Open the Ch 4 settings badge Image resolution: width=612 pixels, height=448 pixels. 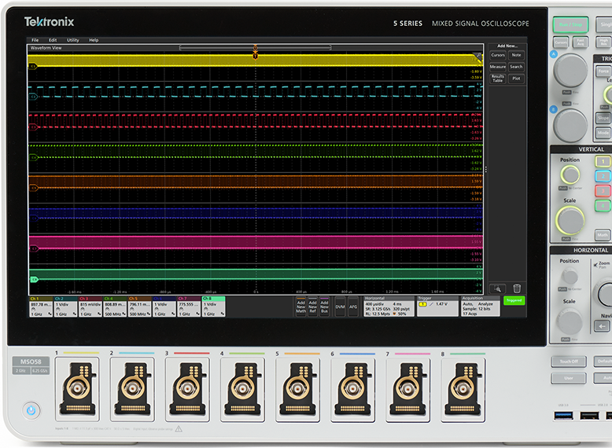click(x=115, y=307)
